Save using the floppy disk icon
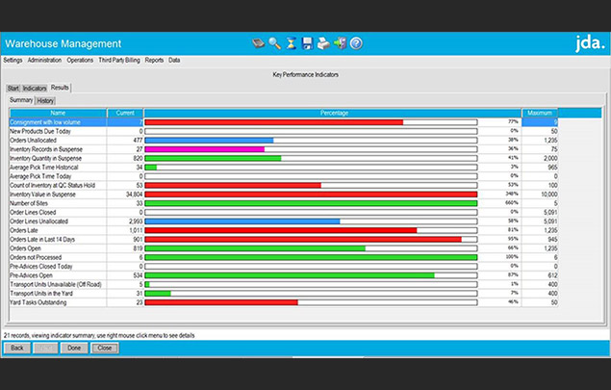 tap(308, 43)
